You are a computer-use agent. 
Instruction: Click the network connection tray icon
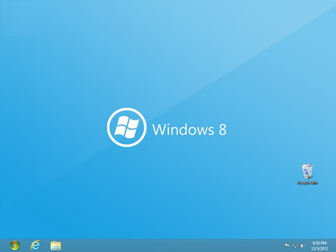pos(294,245)
